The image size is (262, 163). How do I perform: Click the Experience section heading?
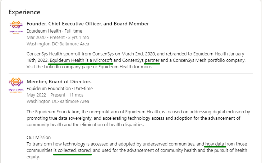[24, 12]
